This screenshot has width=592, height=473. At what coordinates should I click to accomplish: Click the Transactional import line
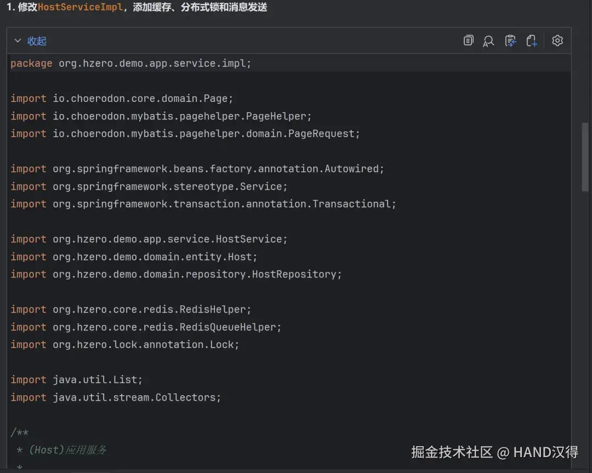[203, 204]
